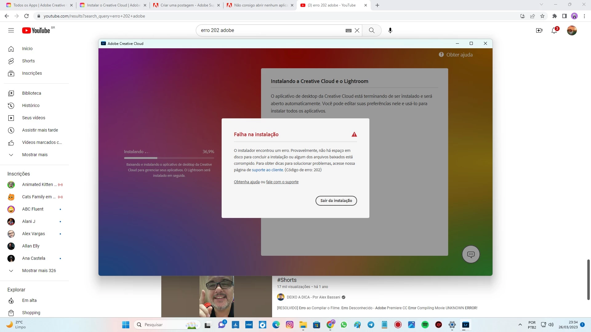This screenshot has height=332, width=591.
Task: Click the YouTube search magnifier button
Action: 372,30
